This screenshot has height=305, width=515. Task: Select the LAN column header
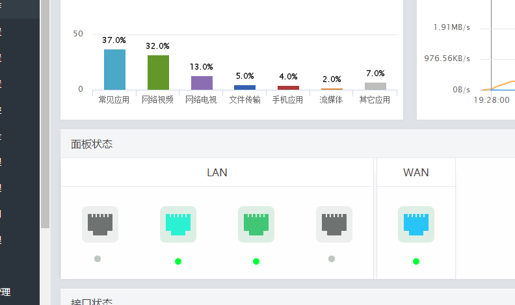click(217, 172)
